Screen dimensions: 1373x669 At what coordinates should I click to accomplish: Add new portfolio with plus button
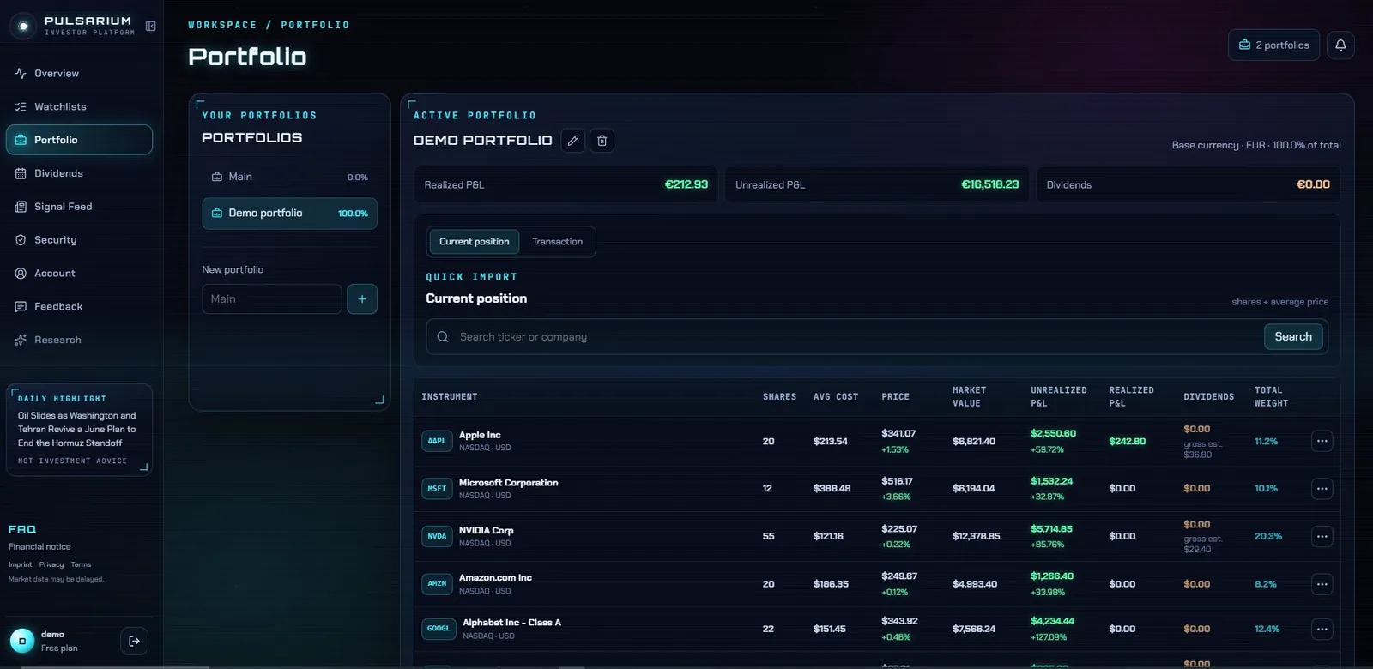point(362,299)
